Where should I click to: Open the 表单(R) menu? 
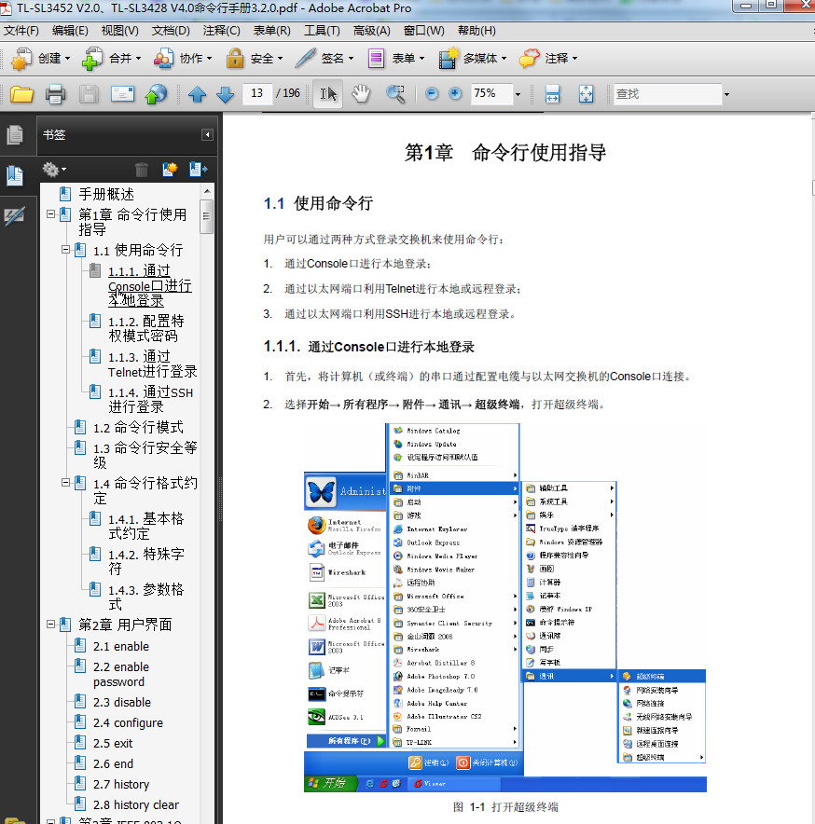click(x=272, y=31)
